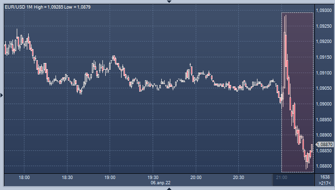
Task: Click the 1,08800 price scale label
Action: [x=324, y=166]
